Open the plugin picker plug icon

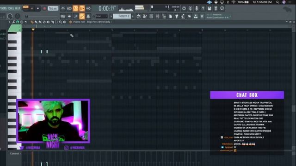coord(177,17)
